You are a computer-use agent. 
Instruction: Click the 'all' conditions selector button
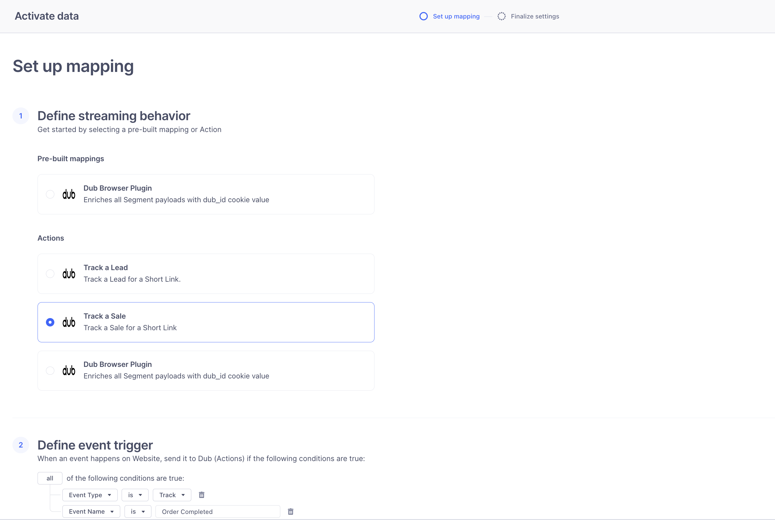pyautogui.click(x=50, y=478)
